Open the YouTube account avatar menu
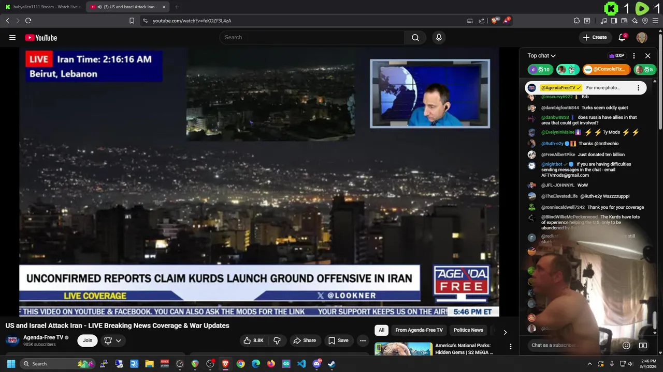 pos(642,37)
